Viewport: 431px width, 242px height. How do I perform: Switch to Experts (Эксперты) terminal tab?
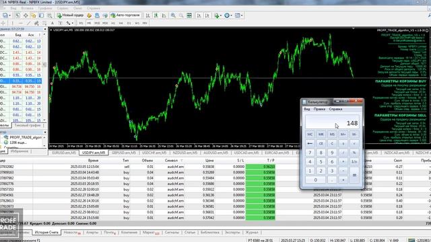(232, 233)
